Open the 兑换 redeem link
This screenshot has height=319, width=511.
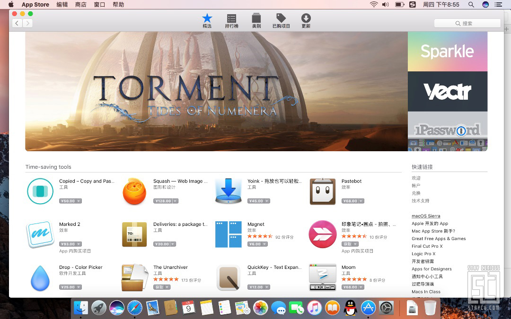click(x=416, y=193)
